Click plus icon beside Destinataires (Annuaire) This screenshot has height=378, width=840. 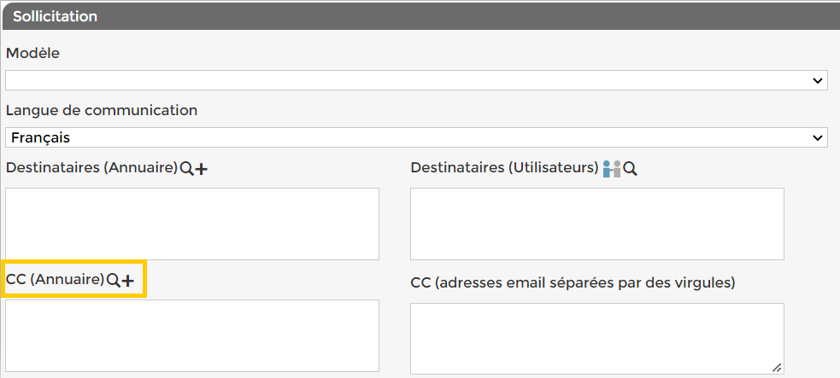202,169
